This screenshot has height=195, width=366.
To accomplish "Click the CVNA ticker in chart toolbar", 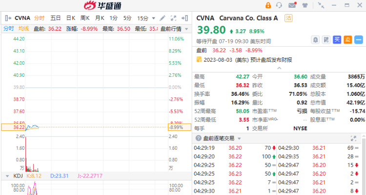I will 22,18.
